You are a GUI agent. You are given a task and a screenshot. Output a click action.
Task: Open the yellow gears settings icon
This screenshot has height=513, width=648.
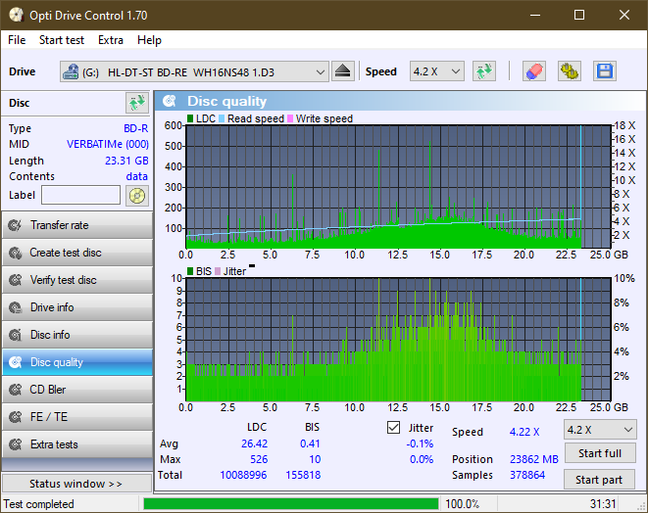pos(569,71)
